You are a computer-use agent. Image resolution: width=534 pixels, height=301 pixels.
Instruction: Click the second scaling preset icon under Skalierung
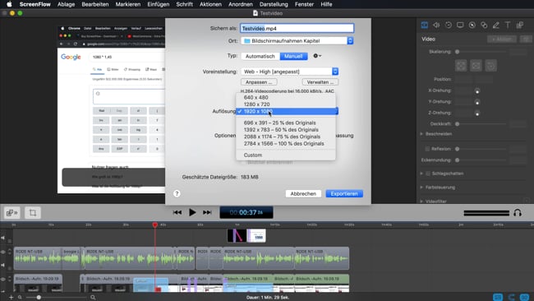point(476,66)
